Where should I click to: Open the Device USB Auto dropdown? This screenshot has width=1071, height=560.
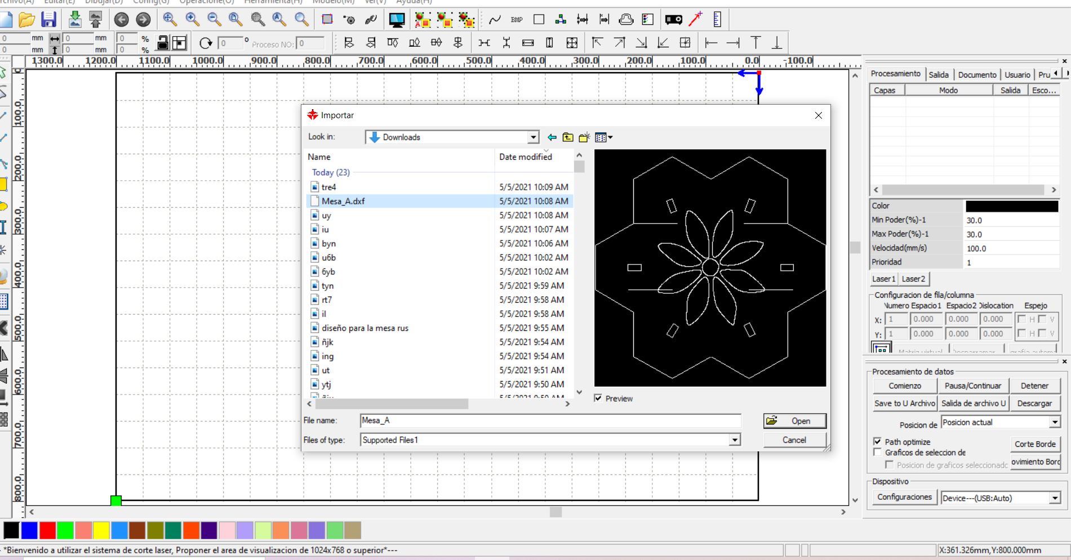click(1055, 498)
